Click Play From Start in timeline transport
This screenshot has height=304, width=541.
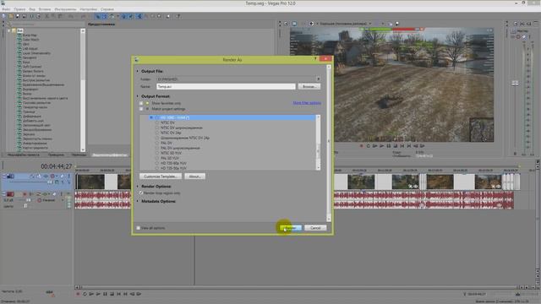click(x=91, y=294)
